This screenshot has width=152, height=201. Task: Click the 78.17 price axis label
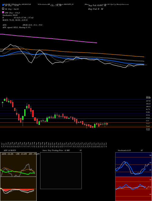(148, 123)
